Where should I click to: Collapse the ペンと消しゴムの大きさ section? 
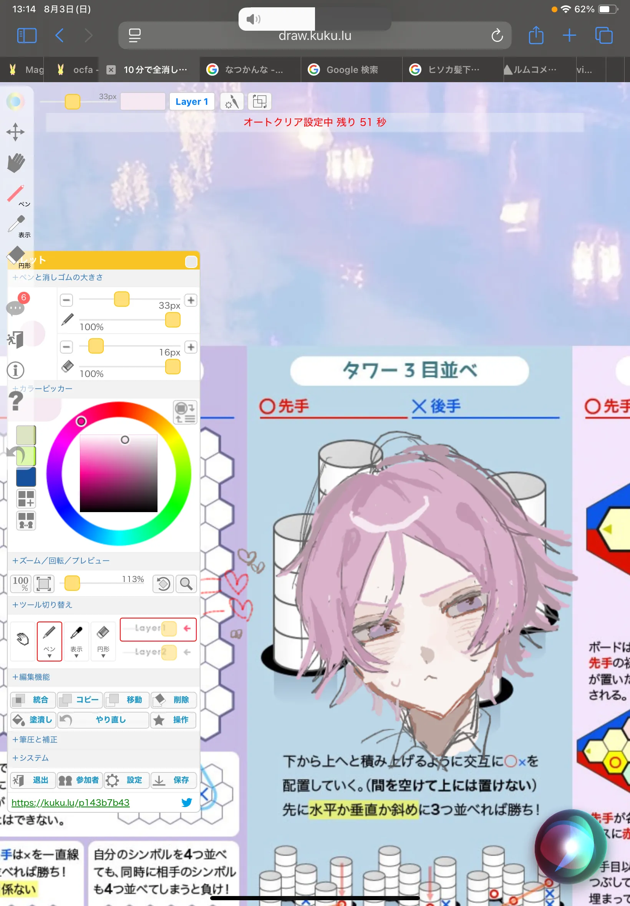click(58, 277)
